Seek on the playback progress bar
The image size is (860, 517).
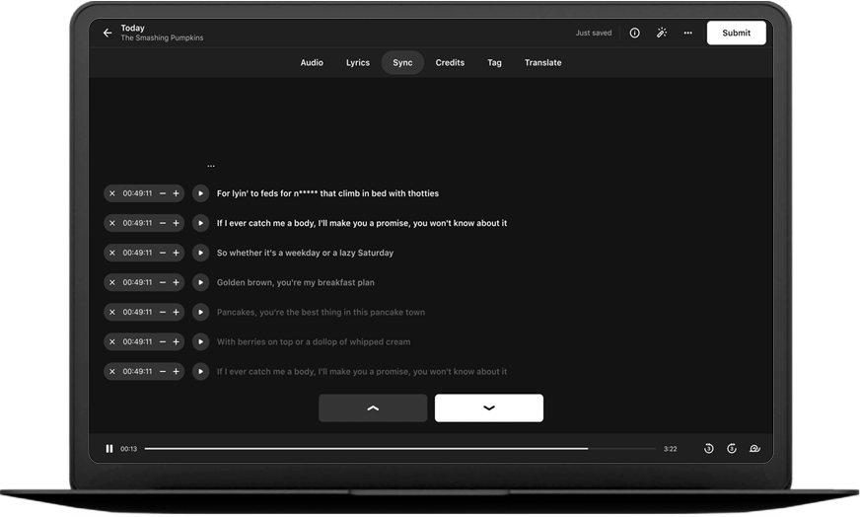pos(400,448)
